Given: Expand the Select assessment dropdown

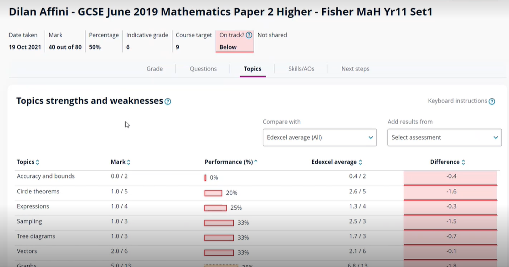Looking at the screenshot, I should coord(444,137).
